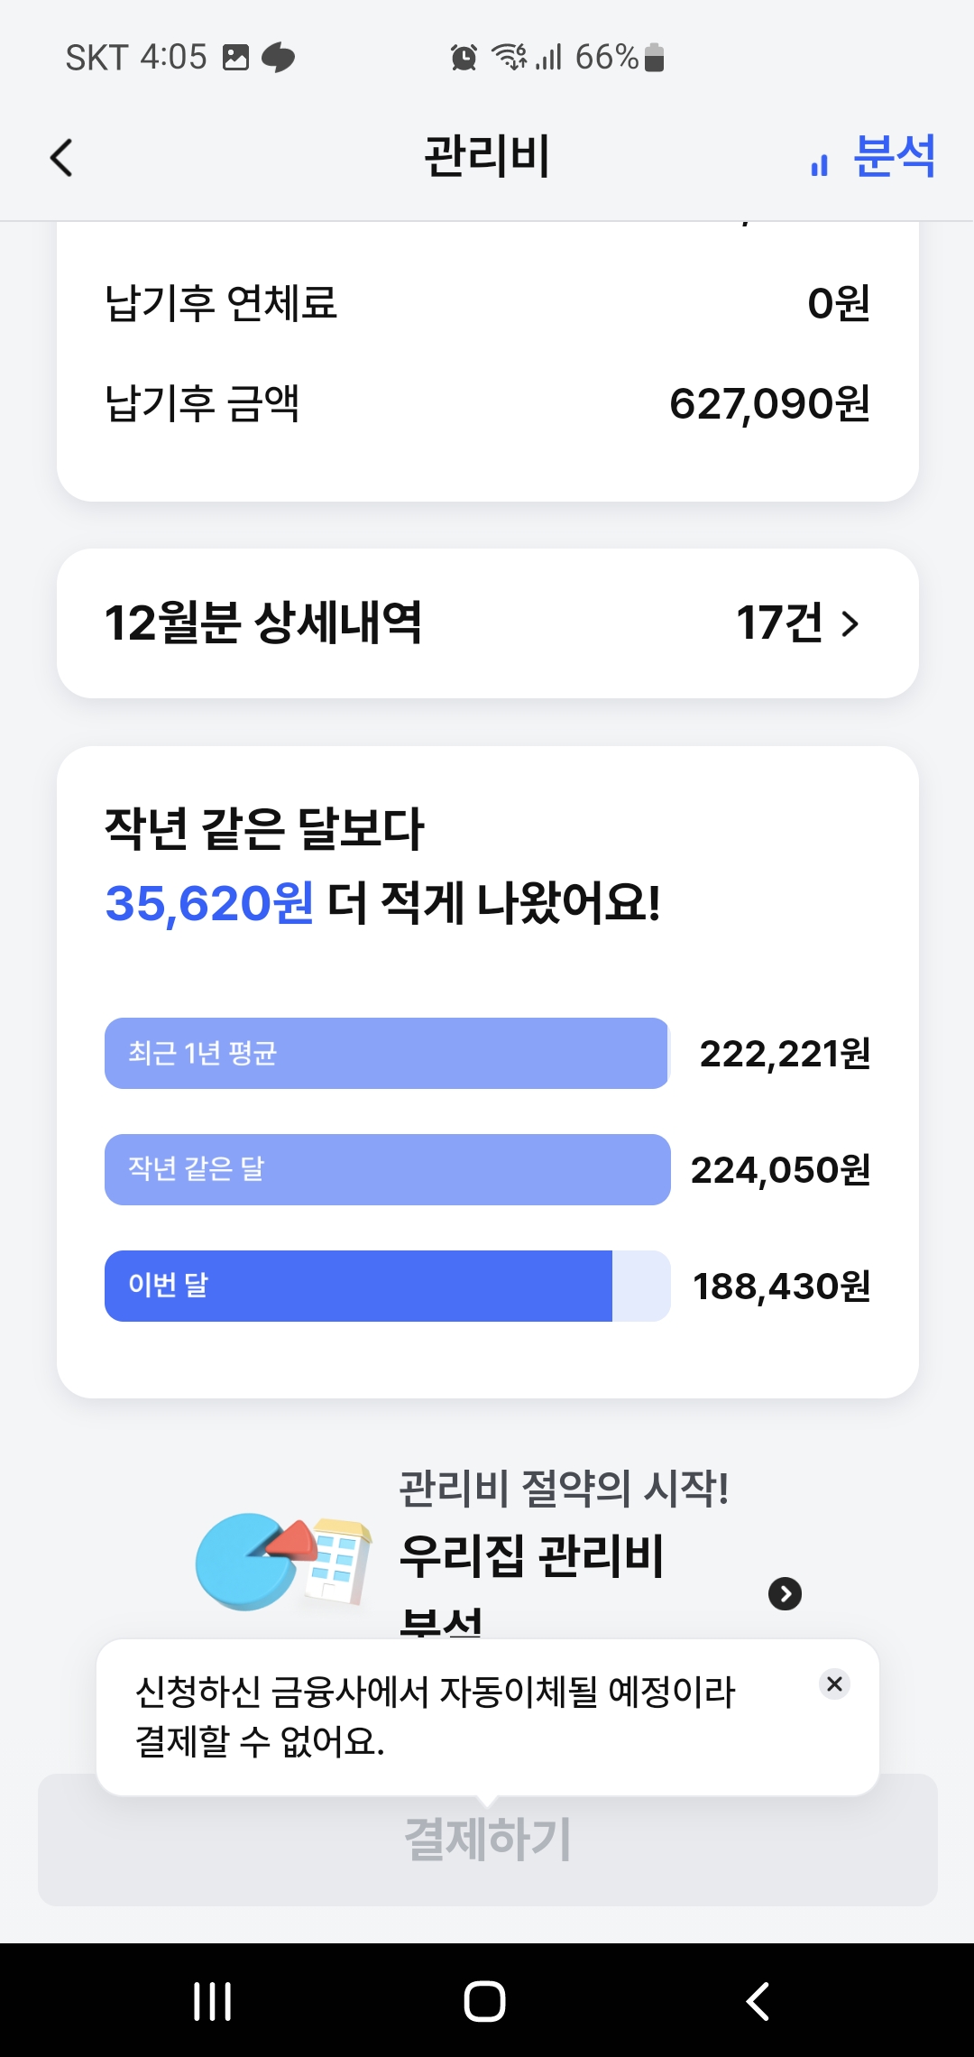Tap the back arrow in header

click(61, 158)
